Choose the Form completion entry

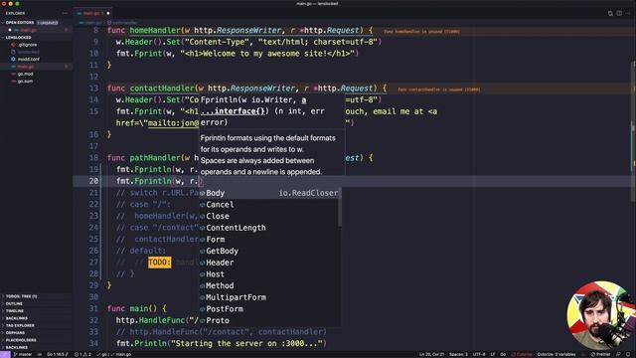pyautogui.click(x=269, y=239)
